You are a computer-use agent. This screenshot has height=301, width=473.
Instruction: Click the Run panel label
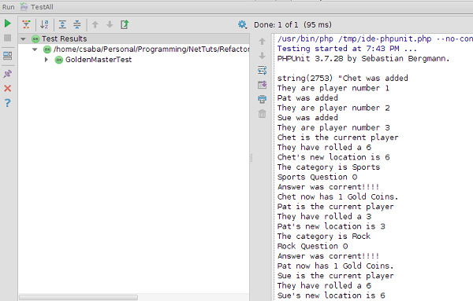[9, 7]
